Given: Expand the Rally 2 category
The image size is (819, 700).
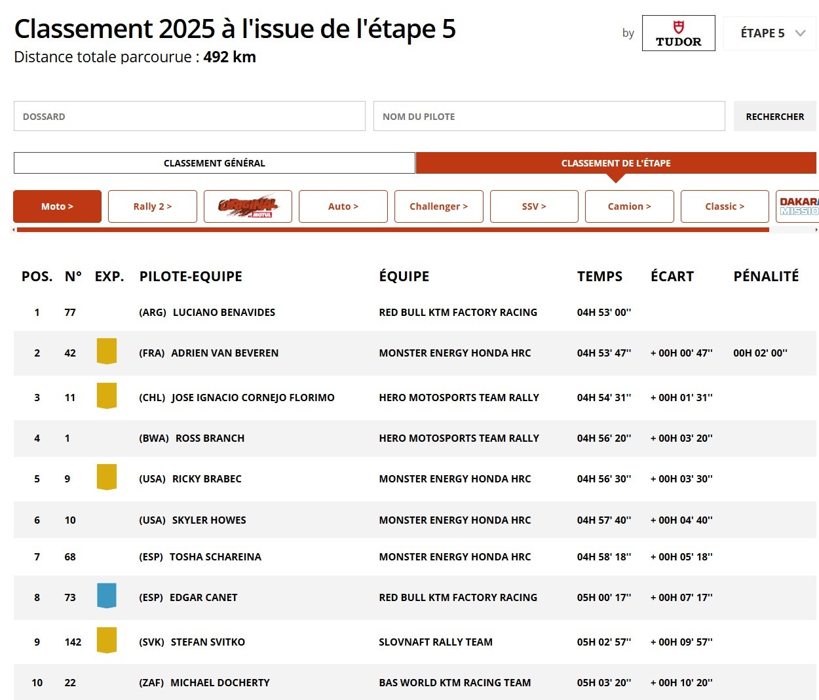Looking at the screenshot, I should tap(152, 206).
